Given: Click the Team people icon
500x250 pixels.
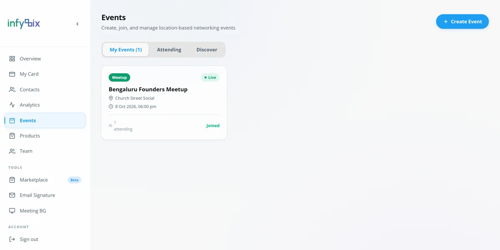Looking at the screenshot, I should (12, 151).
